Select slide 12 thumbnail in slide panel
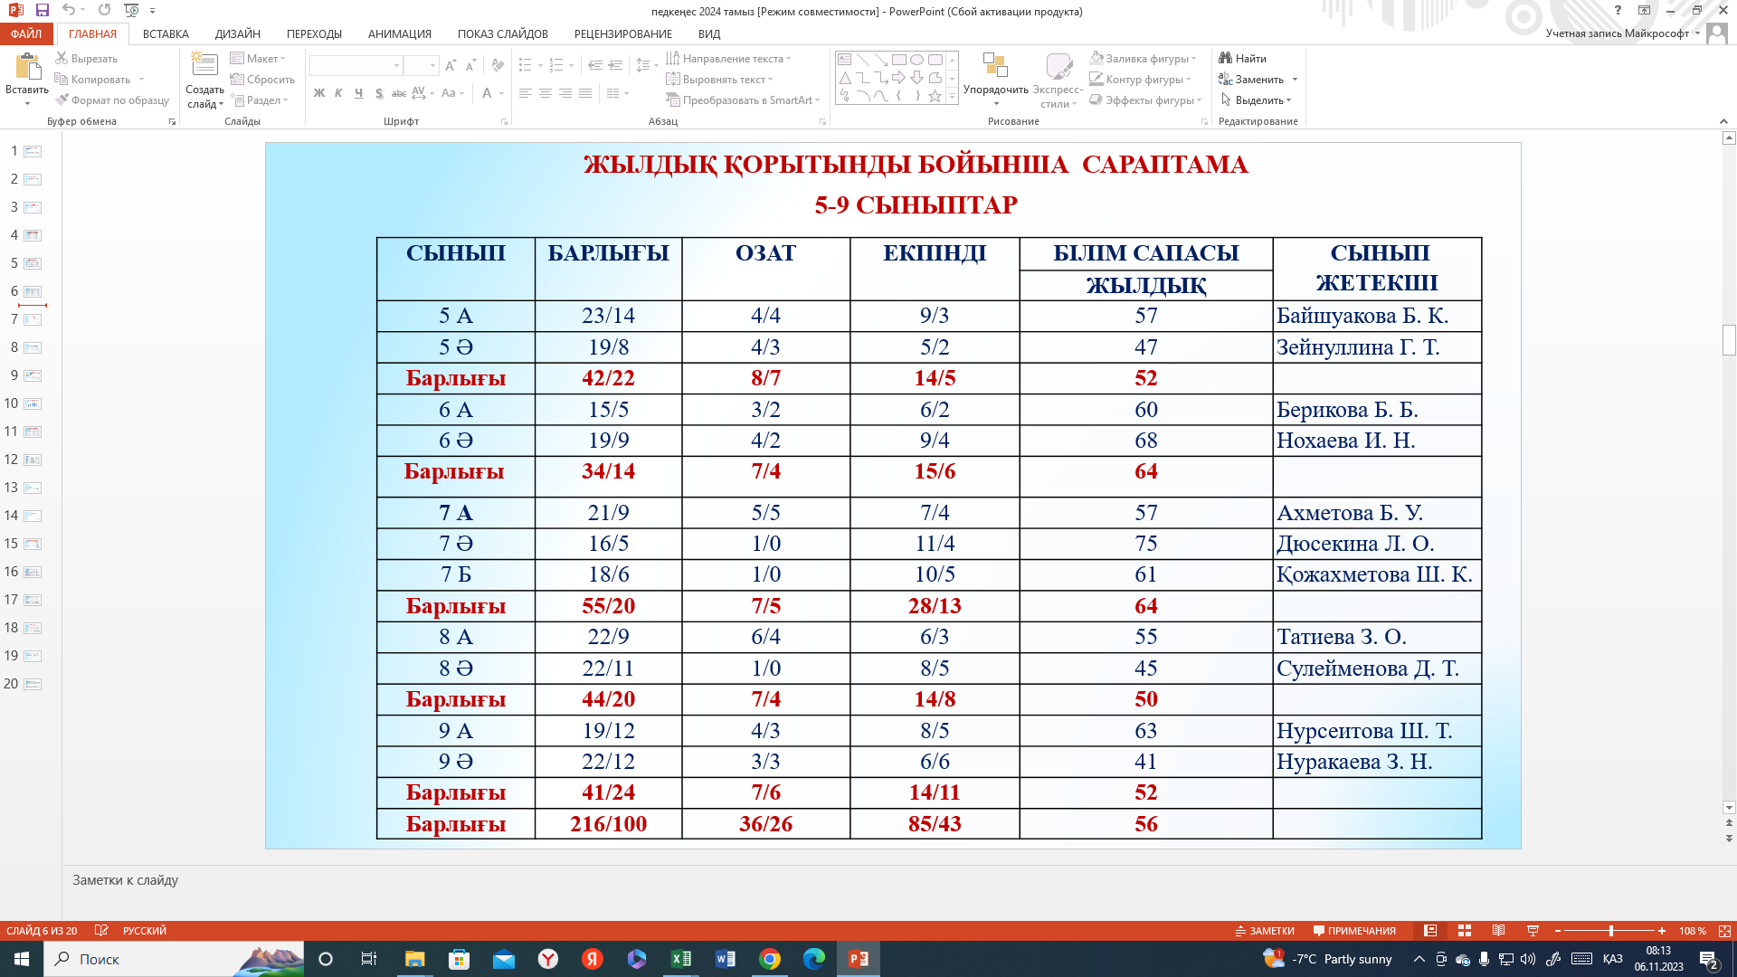 [x=33, y=460]
